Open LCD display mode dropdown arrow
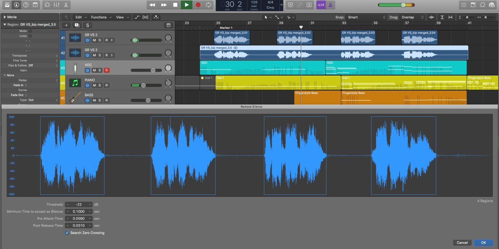499x249 pixels. point(281,5)
